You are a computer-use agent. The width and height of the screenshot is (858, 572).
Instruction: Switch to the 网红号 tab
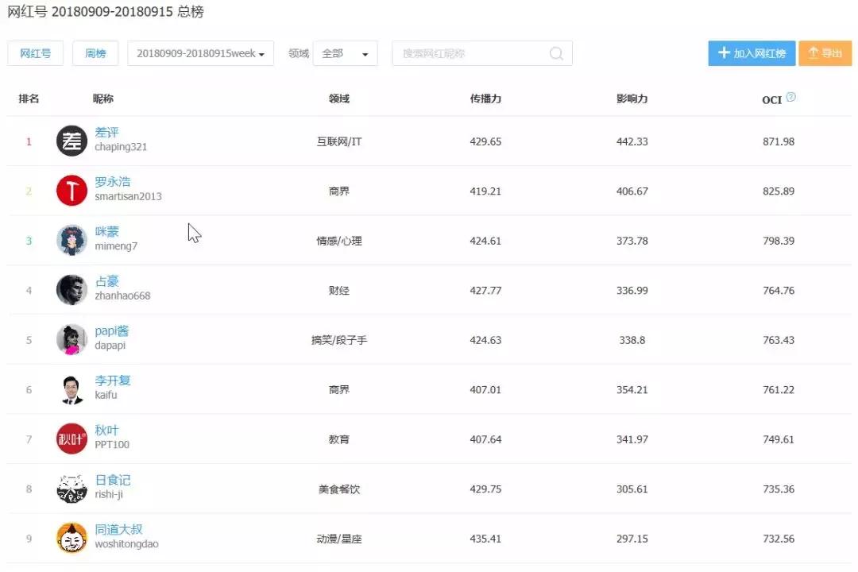pyautogui.click(x=35, y=53)
